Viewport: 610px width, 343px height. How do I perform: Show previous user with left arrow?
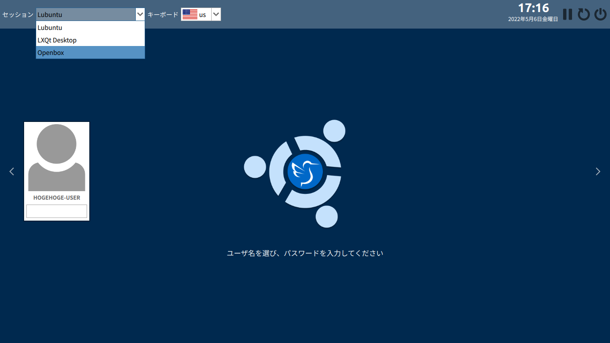pyautogui.click(x=12, y=171)
